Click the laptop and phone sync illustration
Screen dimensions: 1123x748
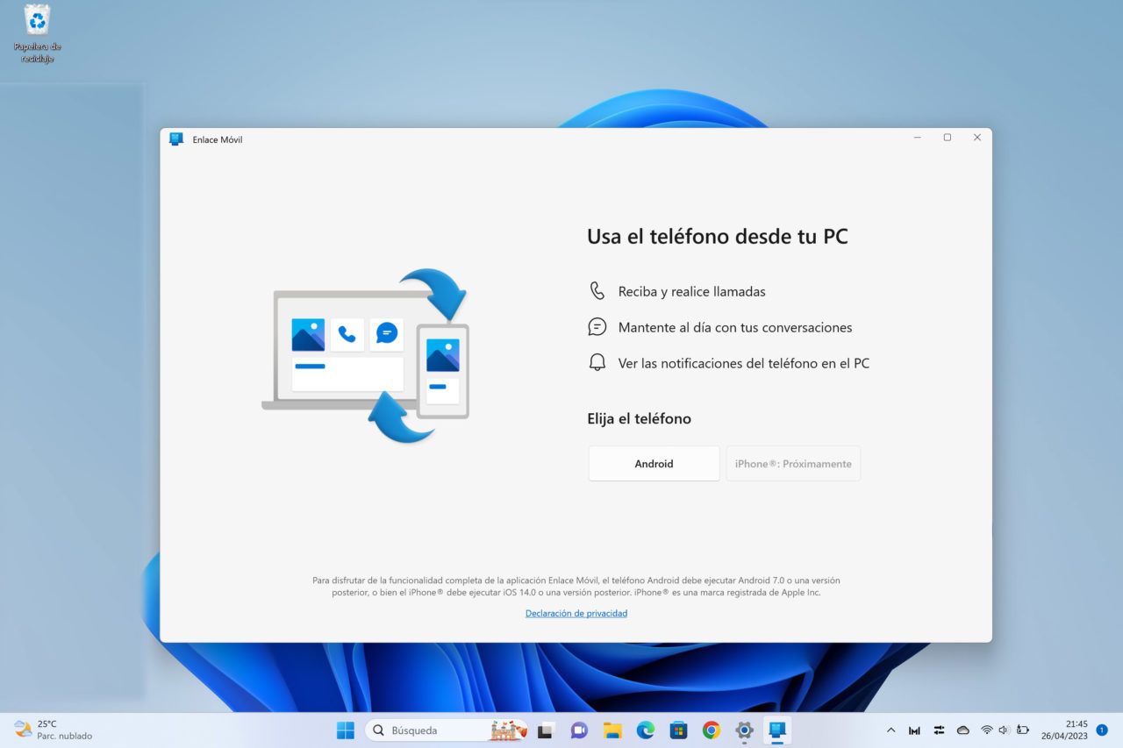[x=366, y=355]
